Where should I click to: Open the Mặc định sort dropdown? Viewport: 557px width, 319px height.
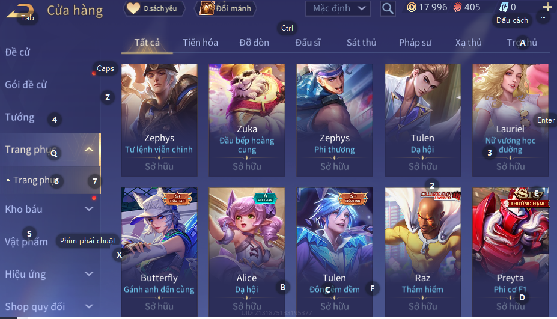338,8
